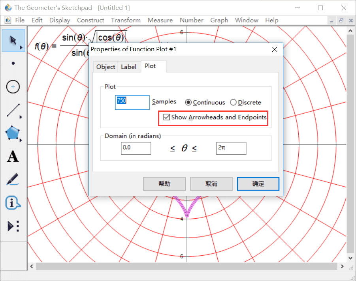
Task: Click the 确定 confirm button
Action: pyautogui.click(x=258, y=184)
